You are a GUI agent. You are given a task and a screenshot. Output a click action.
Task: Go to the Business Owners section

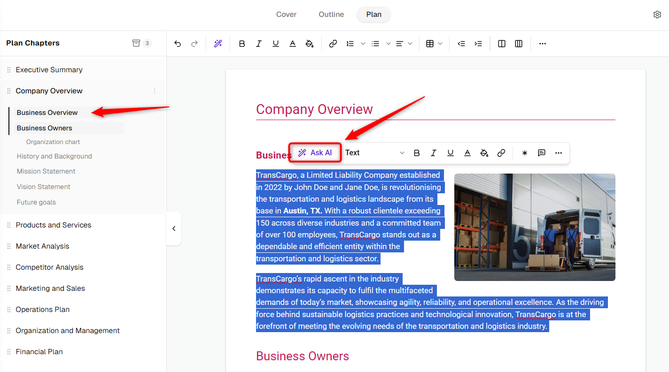(45, 128)
